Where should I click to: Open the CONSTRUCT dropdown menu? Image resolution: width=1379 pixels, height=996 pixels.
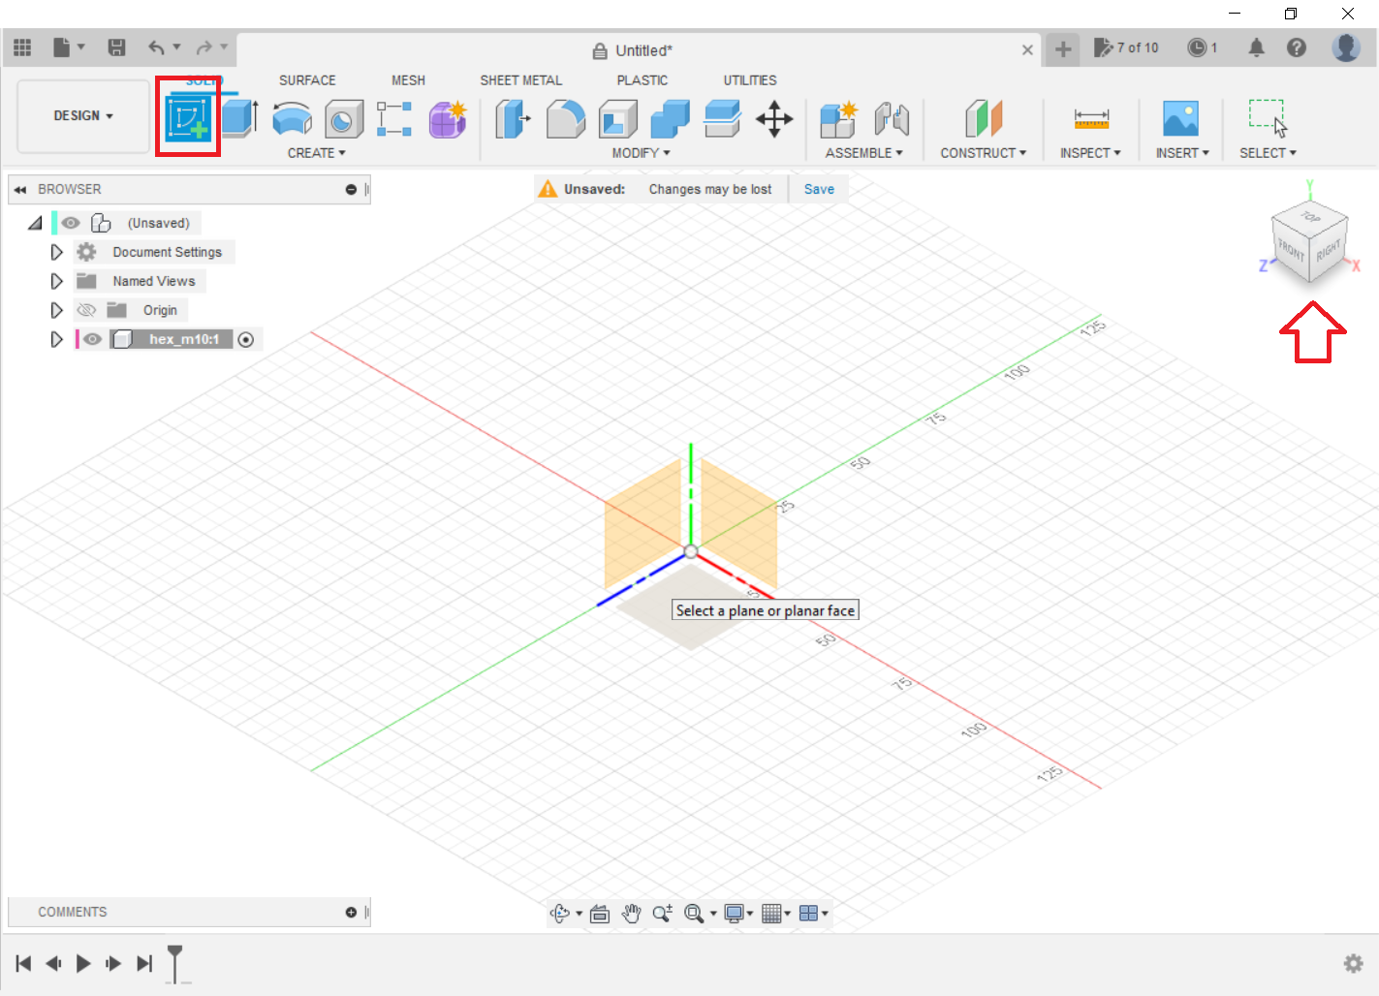tap(983, 153)
